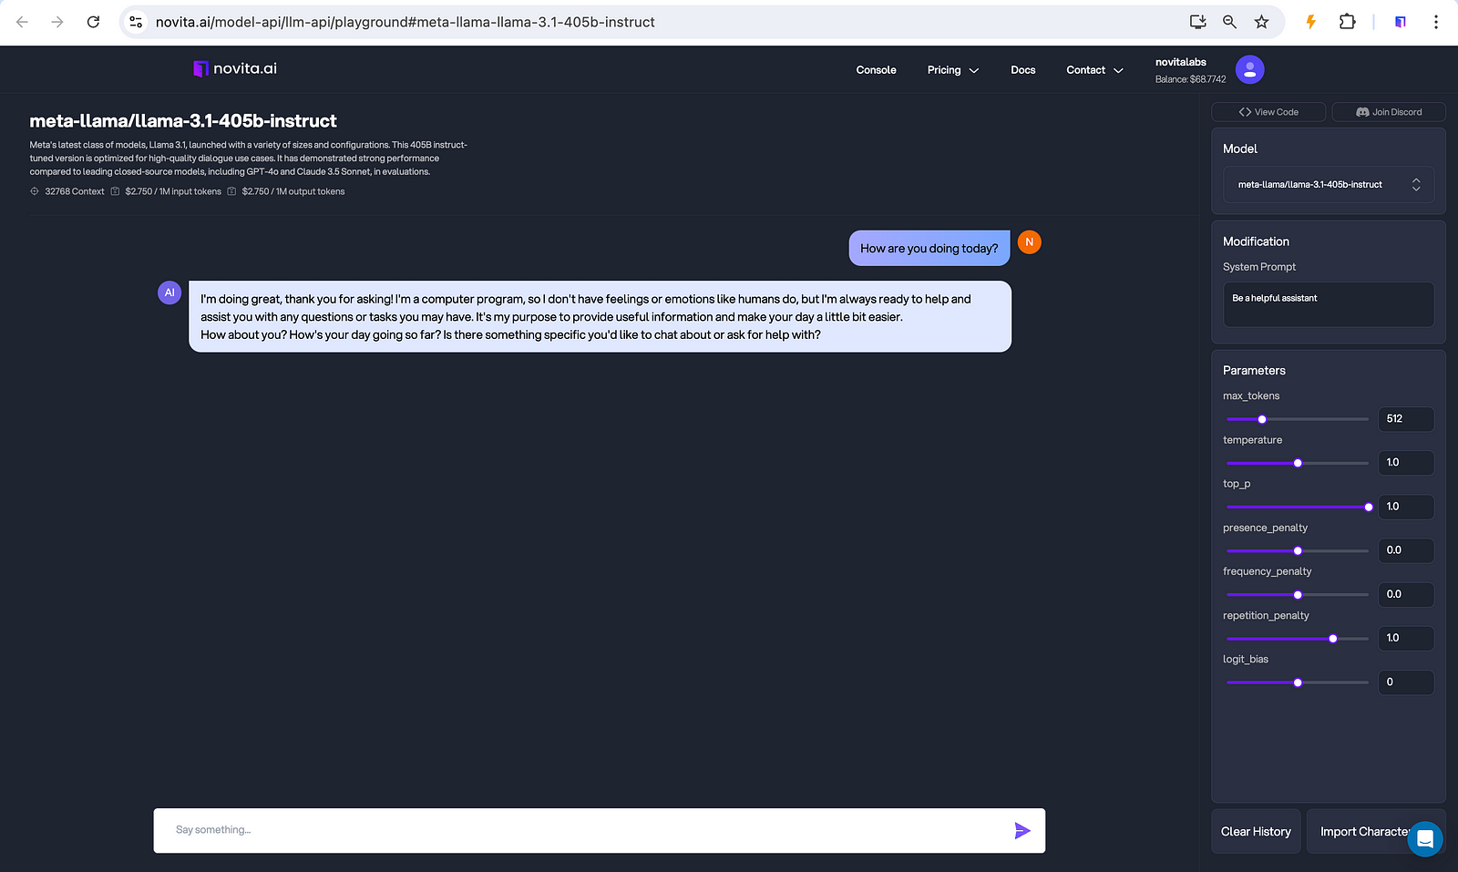1458x872 pixels.
Task: Click the max_tokens value field 512
Action: coord(1406,419)
